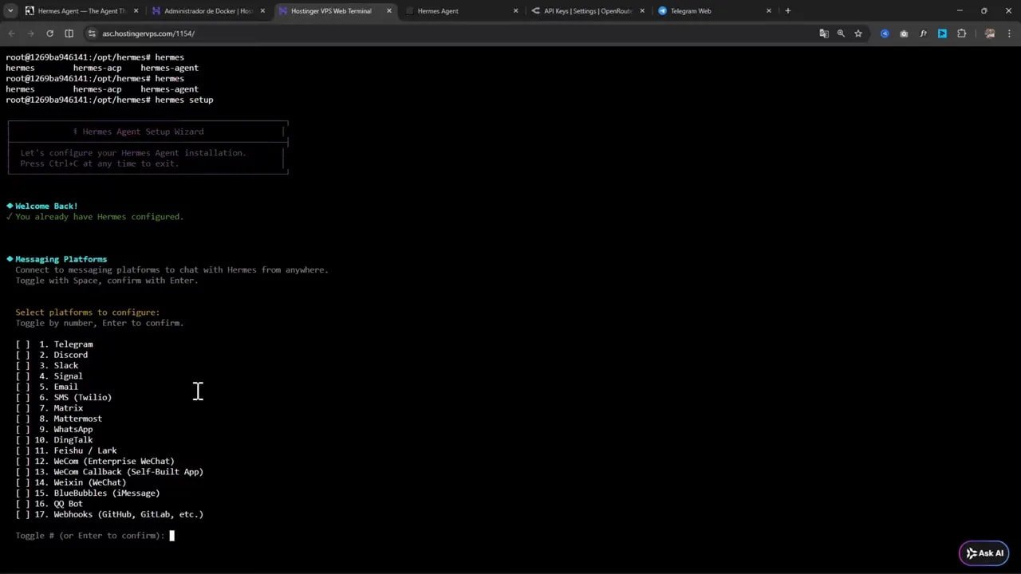Click the 'Weixin (WeChat)' entry

click(90, 482)
